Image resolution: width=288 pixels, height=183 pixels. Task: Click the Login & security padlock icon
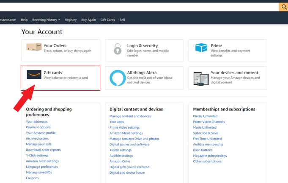click(x=117, y=49)
